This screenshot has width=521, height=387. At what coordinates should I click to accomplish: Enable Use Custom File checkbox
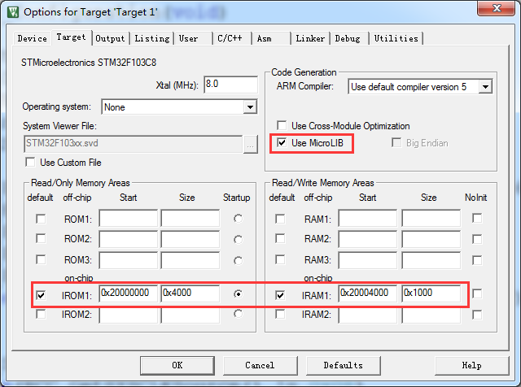click(x=30, y=163)
